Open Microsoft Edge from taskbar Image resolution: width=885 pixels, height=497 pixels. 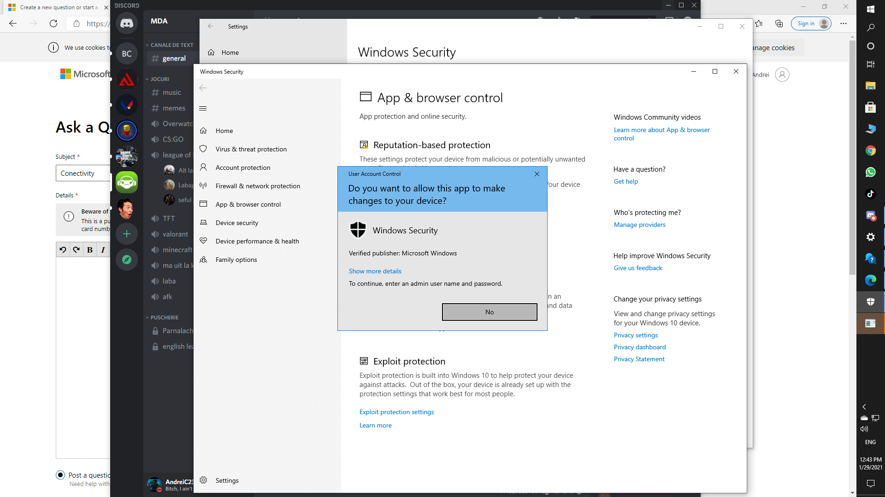pos(871,280)
